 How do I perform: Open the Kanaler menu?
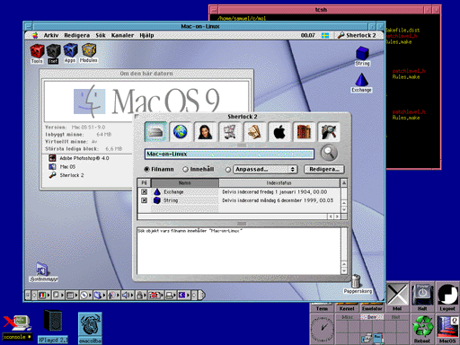tap(122, 35)
